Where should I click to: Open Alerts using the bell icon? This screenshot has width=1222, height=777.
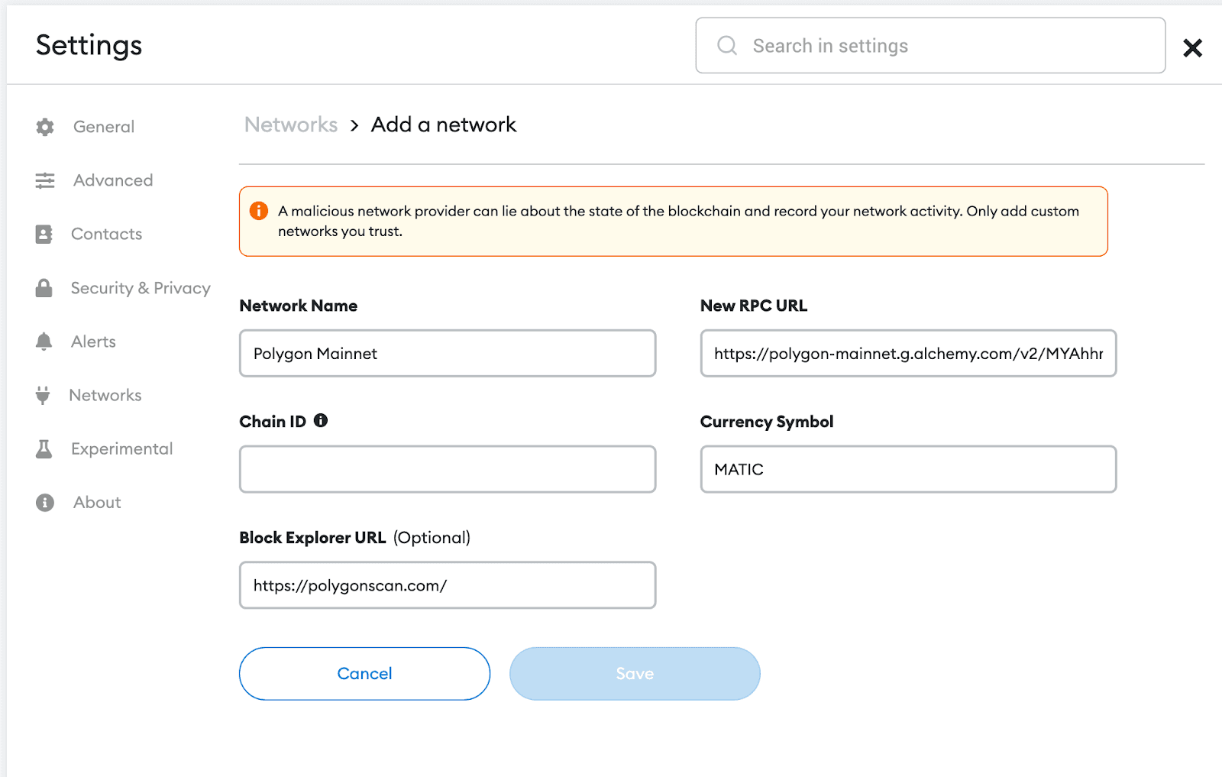coord(44,342)
